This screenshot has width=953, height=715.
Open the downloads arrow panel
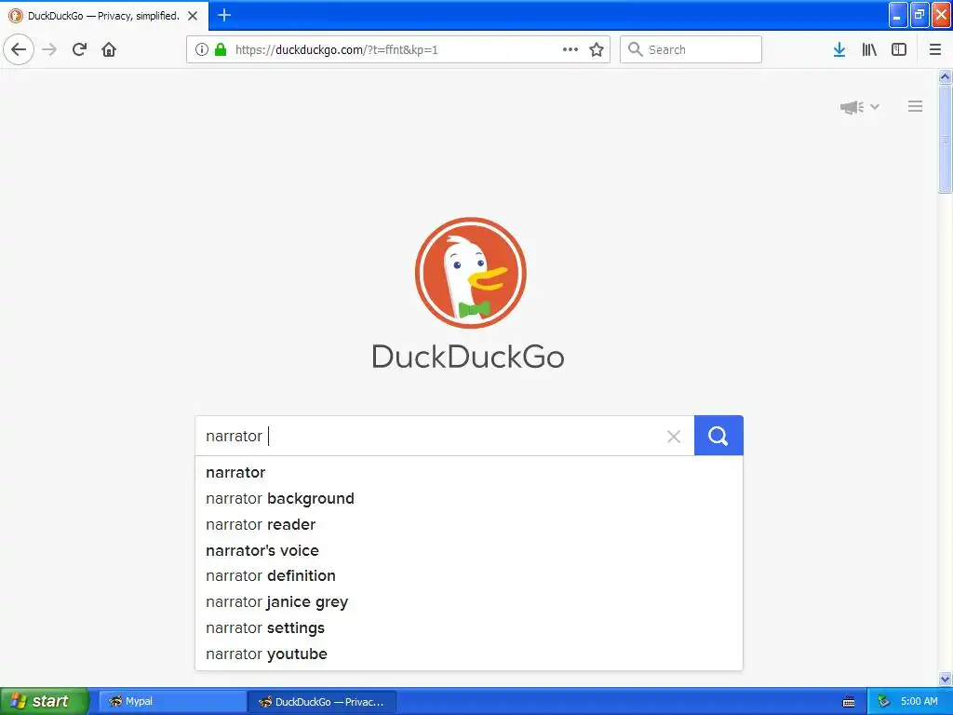click(x=839, y=49)
